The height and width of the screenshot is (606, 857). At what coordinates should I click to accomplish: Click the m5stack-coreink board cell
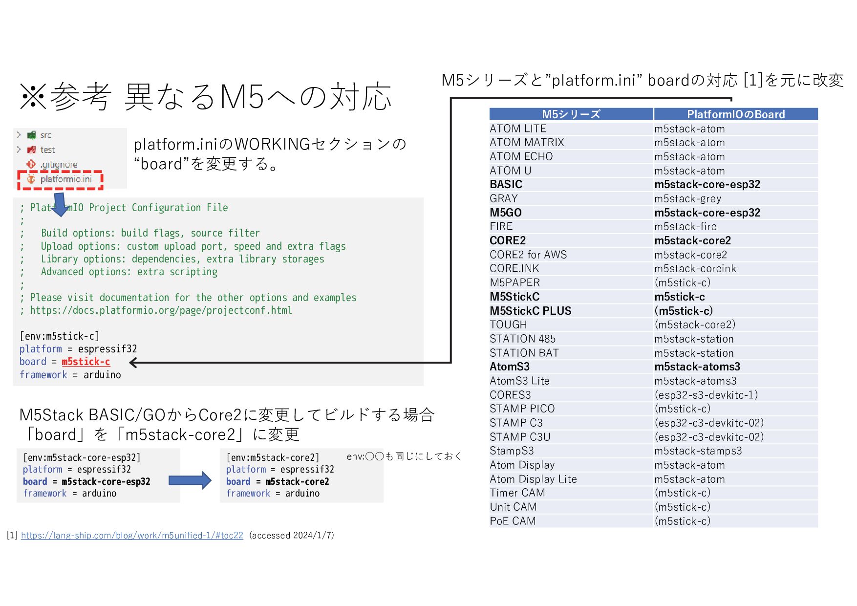click(736, 268)
